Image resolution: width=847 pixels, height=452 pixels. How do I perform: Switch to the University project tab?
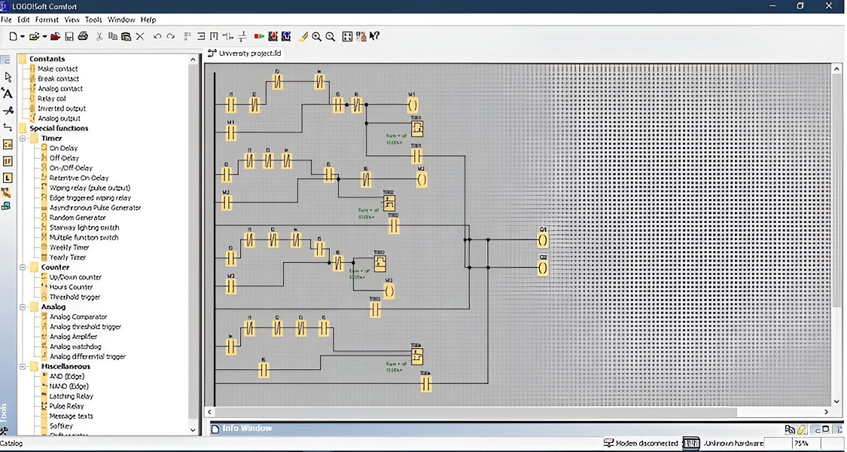(x=245, y=53)
